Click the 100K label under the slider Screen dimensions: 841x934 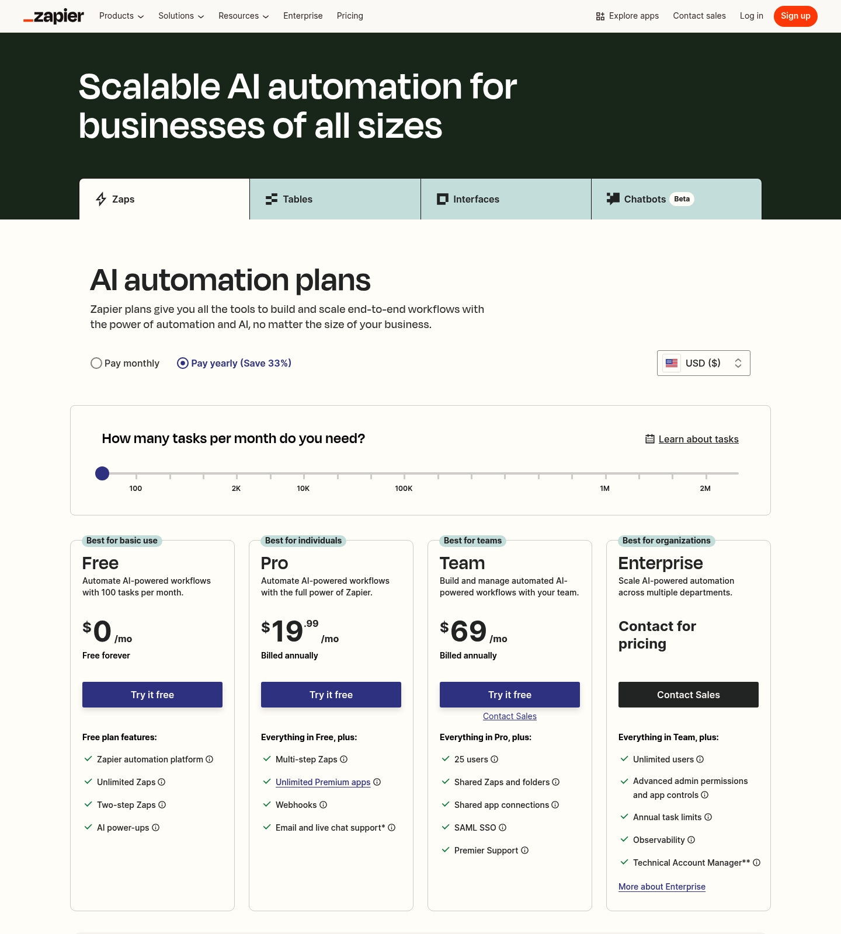point(404,489)
